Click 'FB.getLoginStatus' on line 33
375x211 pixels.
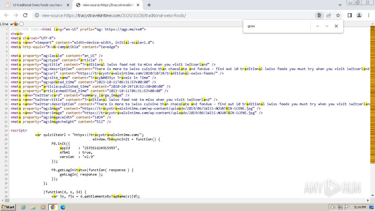(69, 170)
